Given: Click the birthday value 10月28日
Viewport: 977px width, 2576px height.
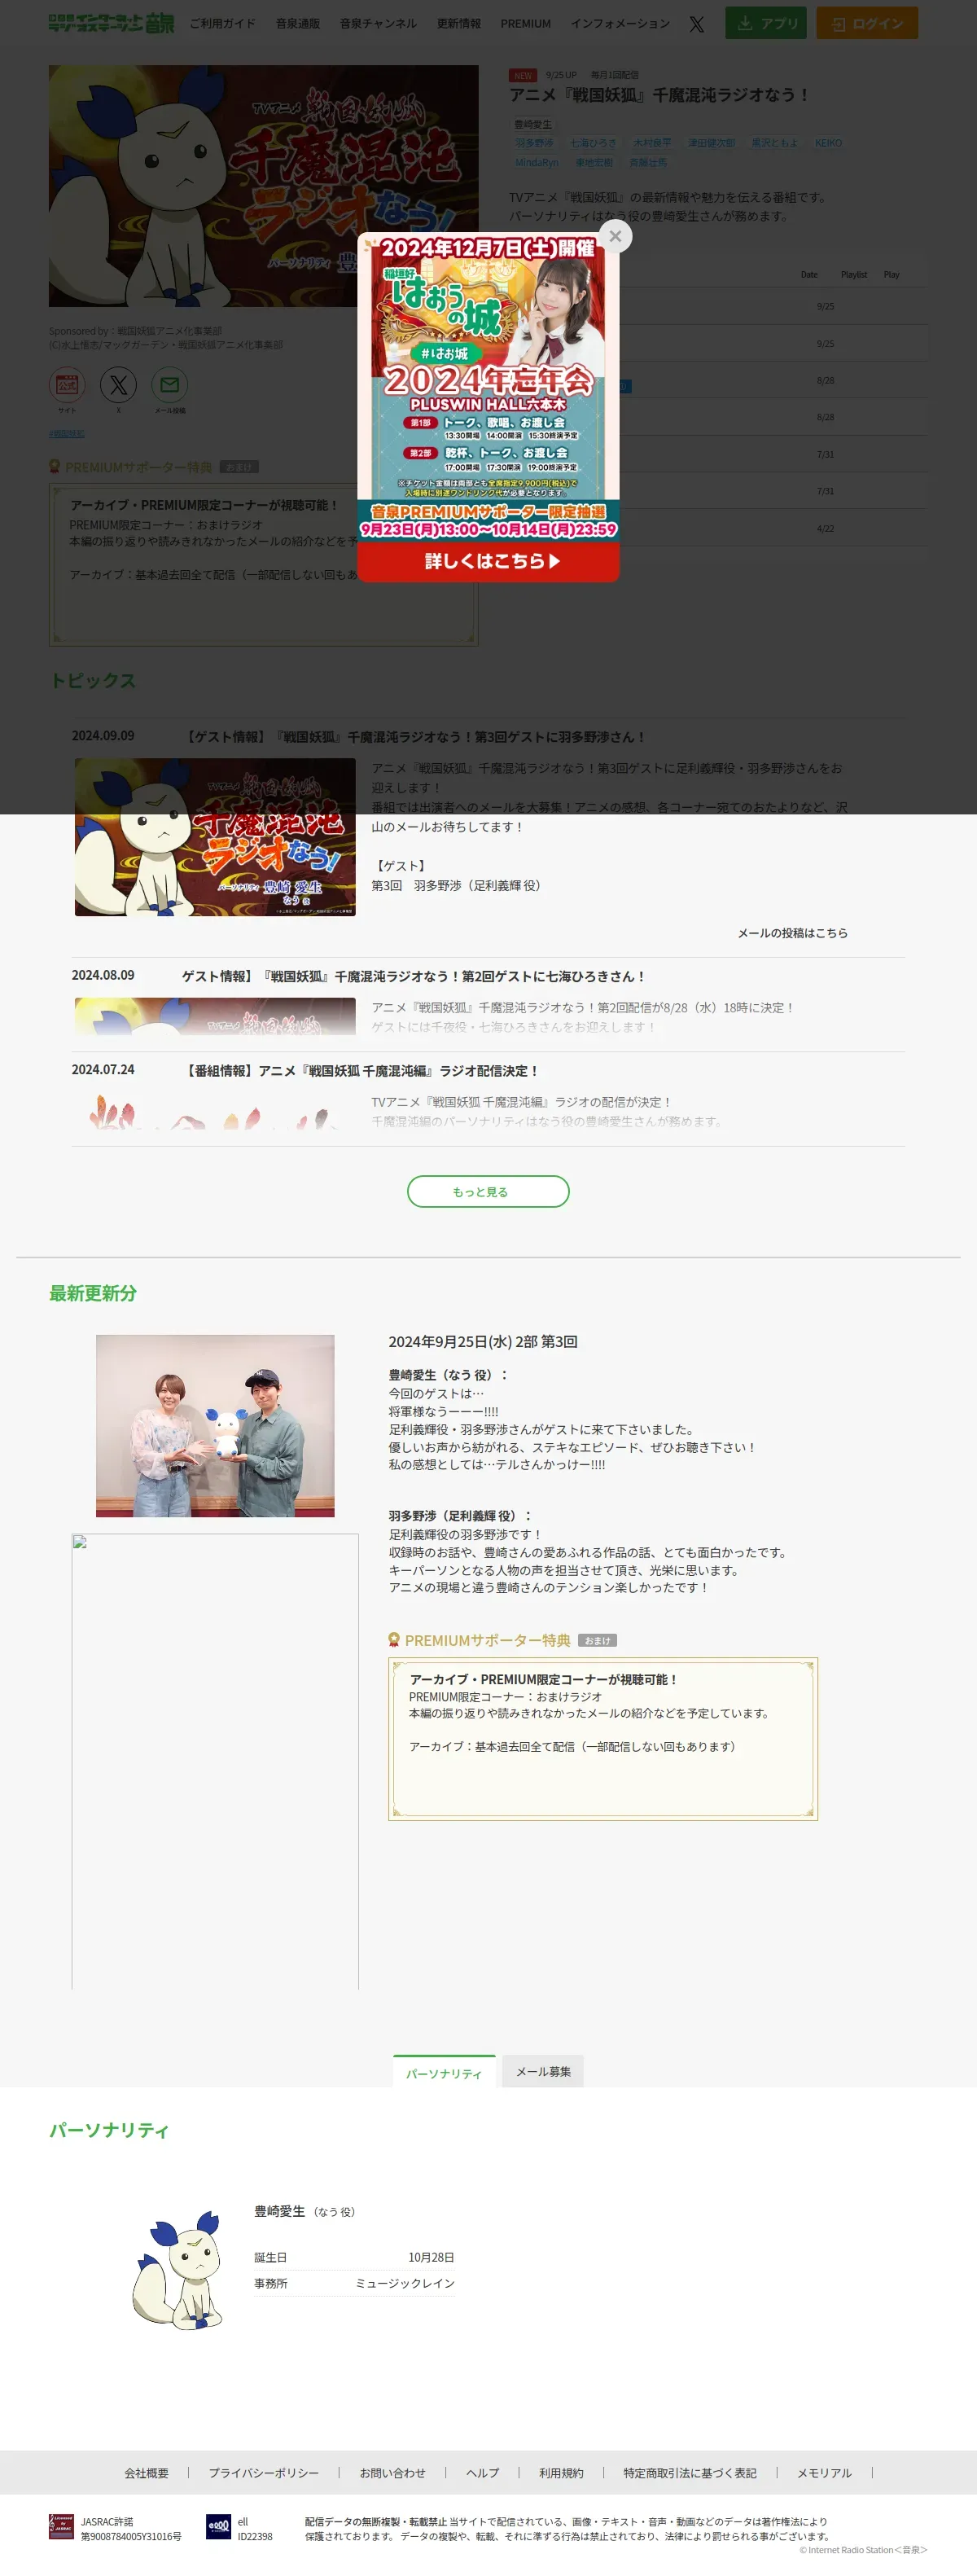Looking at the screenshot, I should 431,2258.
